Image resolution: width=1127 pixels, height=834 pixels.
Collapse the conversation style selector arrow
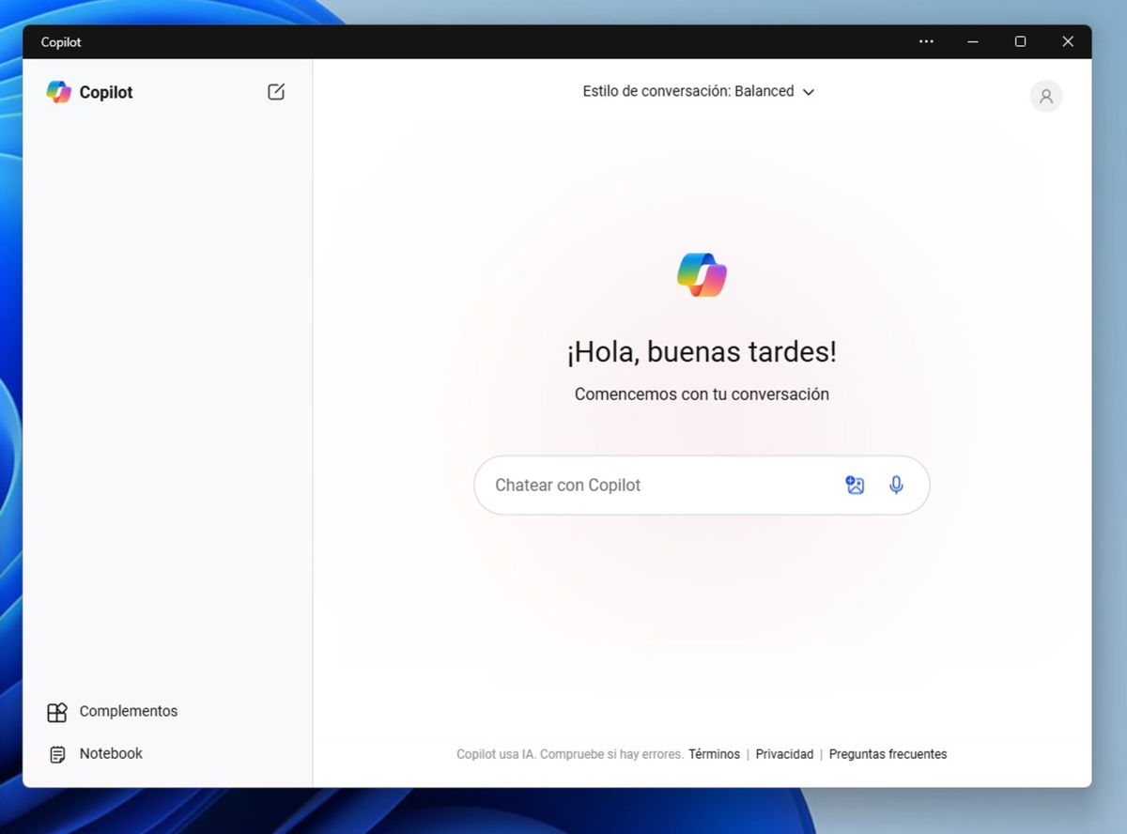(809, 91)
